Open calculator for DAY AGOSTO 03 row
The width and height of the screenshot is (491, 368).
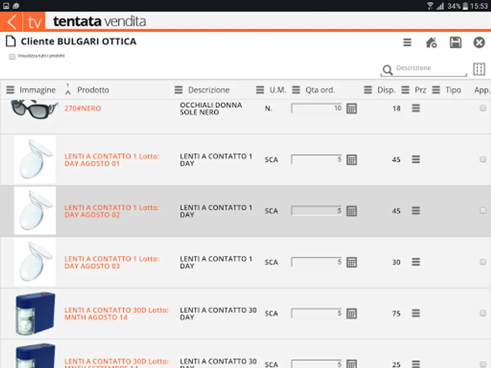351,262
